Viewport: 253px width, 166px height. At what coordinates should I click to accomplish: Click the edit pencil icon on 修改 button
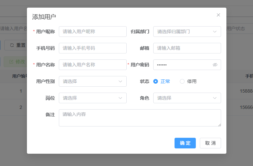click(x=11, y=62)
